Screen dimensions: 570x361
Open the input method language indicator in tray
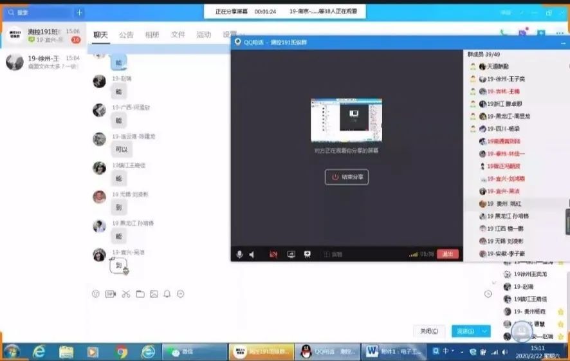coord(445,352)
